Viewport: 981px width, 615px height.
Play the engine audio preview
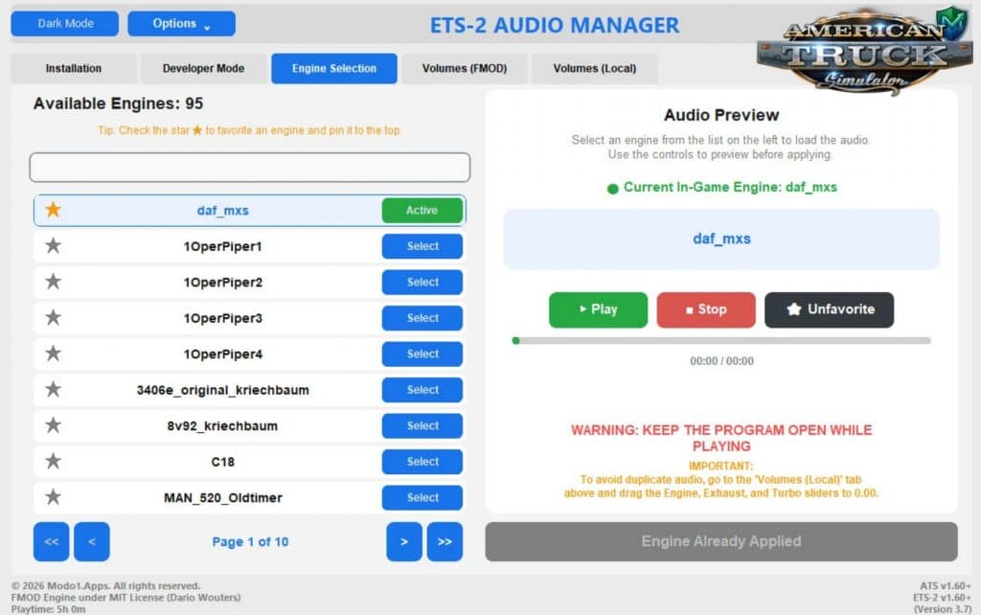tap(598, 309)
